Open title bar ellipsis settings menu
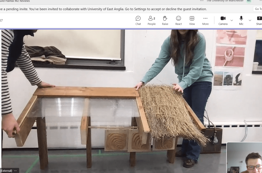Viewport: 262px width, 173px height. click(202, 1)
